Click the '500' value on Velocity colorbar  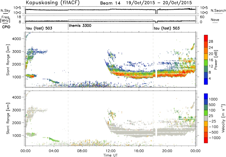[x=212, y=105]
